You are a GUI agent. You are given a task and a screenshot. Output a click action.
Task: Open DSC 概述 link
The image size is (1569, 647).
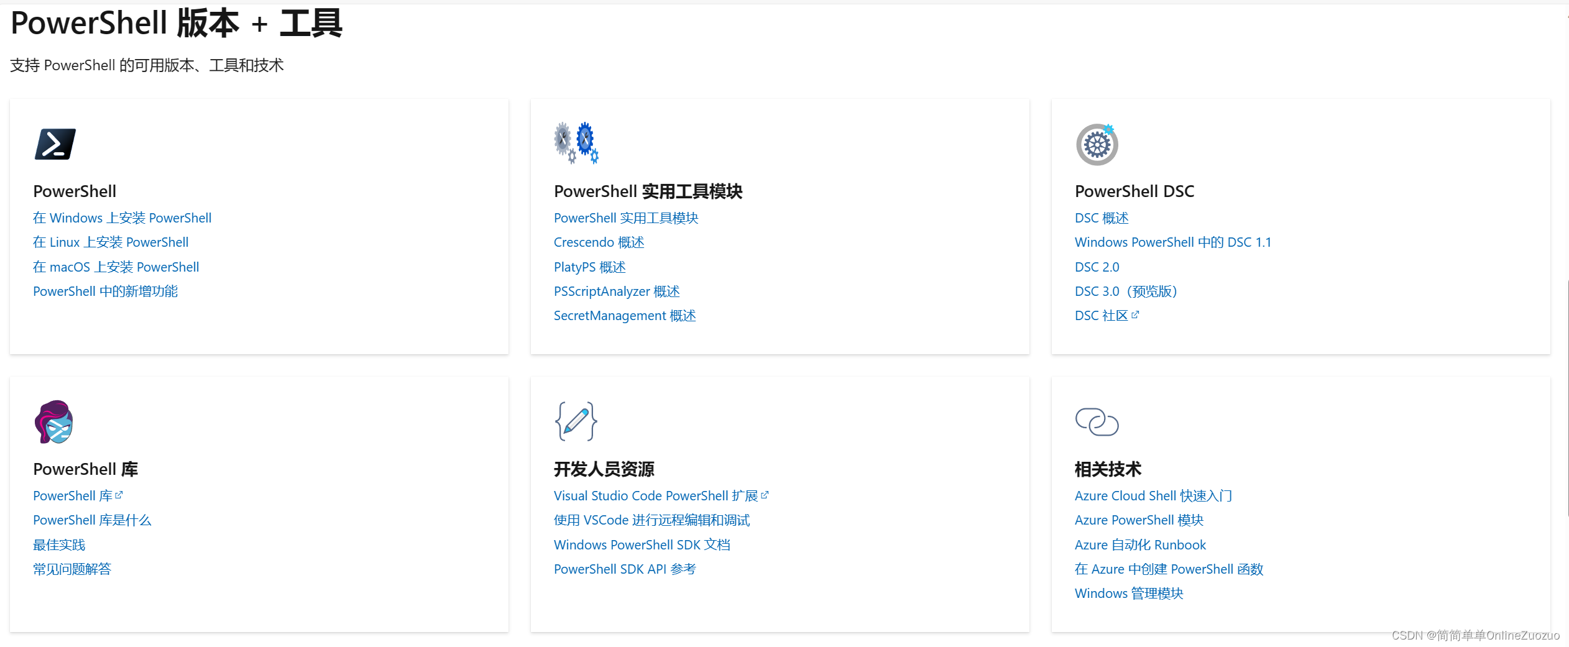point(1102,218)
